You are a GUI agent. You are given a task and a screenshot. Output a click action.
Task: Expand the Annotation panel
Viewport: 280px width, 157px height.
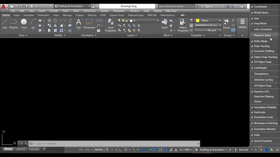(89, 35)
